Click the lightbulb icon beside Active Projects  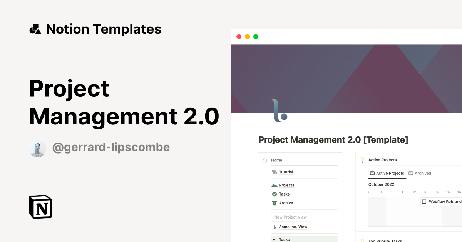click(x=362, y=160)
